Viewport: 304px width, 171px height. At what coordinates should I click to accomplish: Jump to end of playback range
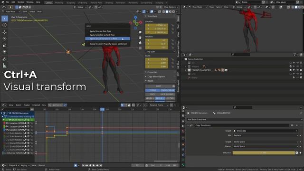pyautogui.click(x=101, y=165)
